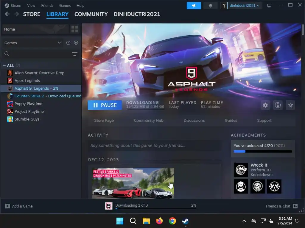Open the advanced filter lines icon
Screen dimensions: 305x228
tap(75, 54)
